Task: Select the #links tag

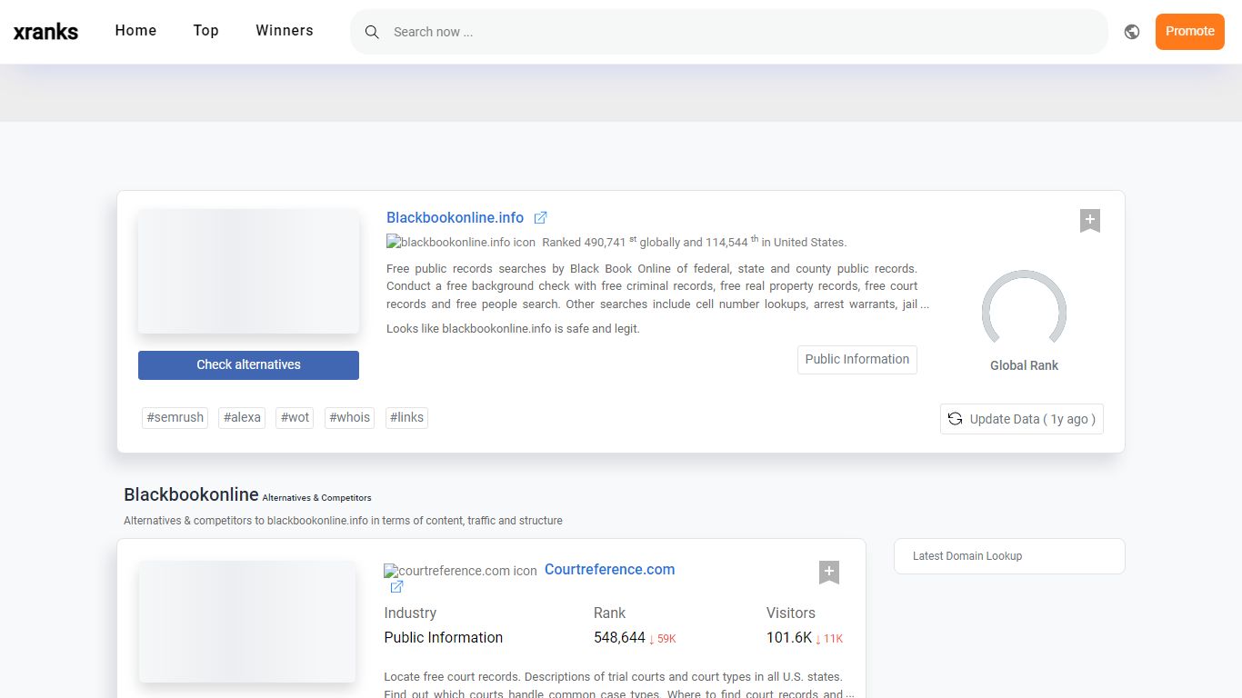Action: tap(406, 418)
